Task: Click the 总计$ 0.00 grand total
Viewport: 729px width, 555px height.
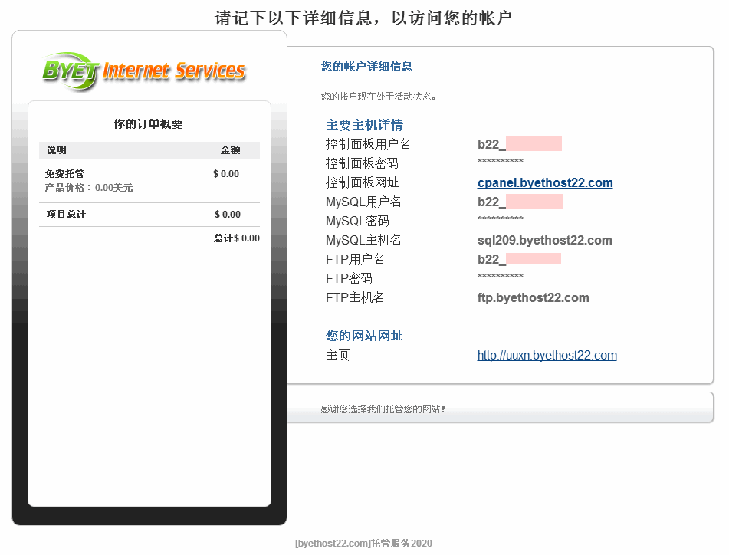Action: (237, 238)
